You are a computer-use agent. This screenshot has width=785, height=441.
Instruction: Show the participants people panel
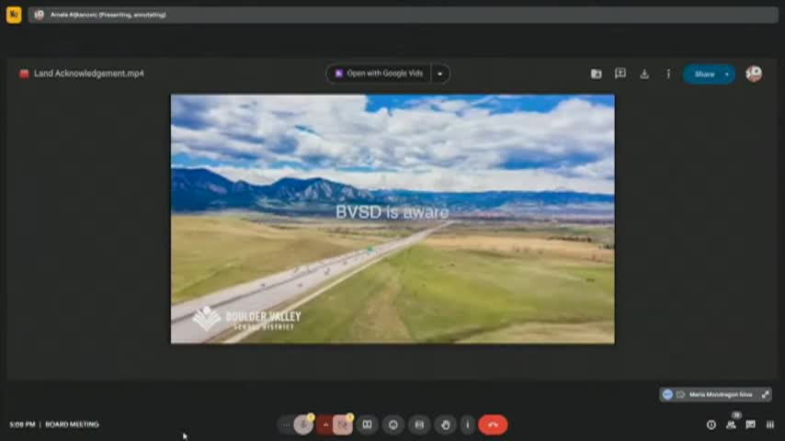731,424
